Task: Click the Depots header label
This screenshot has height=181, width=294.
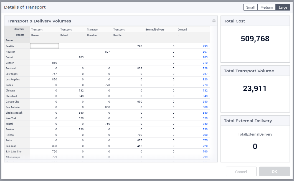Action: click(x=20, y=35)
